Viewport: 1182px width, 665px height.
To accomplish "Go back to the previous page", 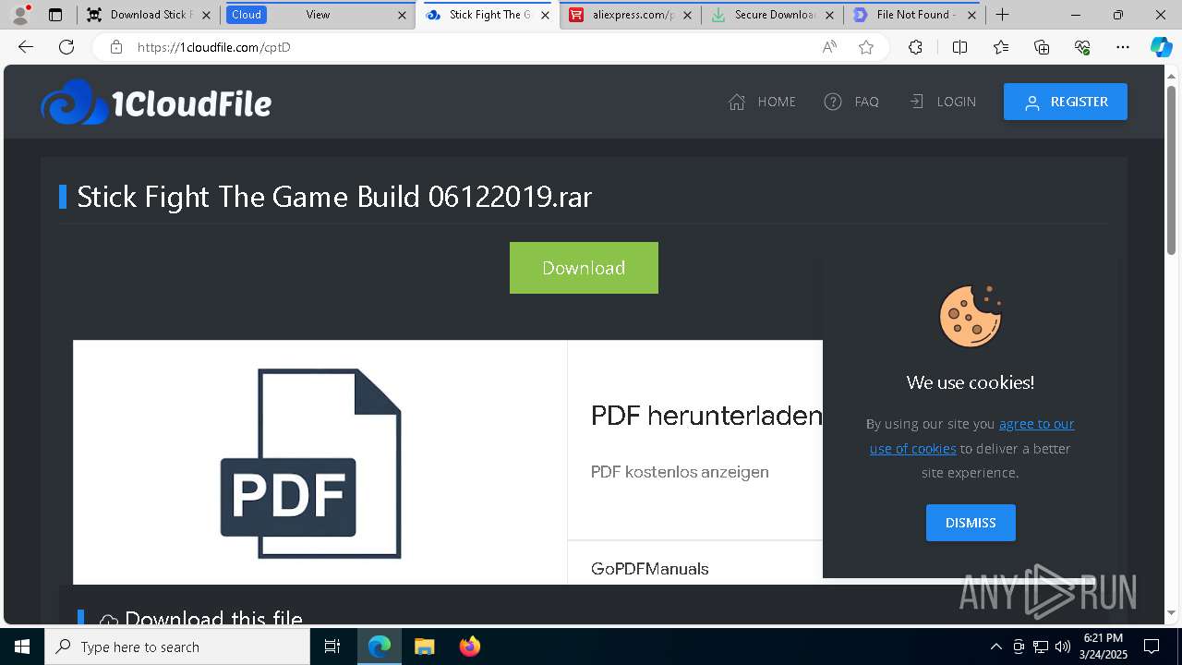I will coord(26,47).
